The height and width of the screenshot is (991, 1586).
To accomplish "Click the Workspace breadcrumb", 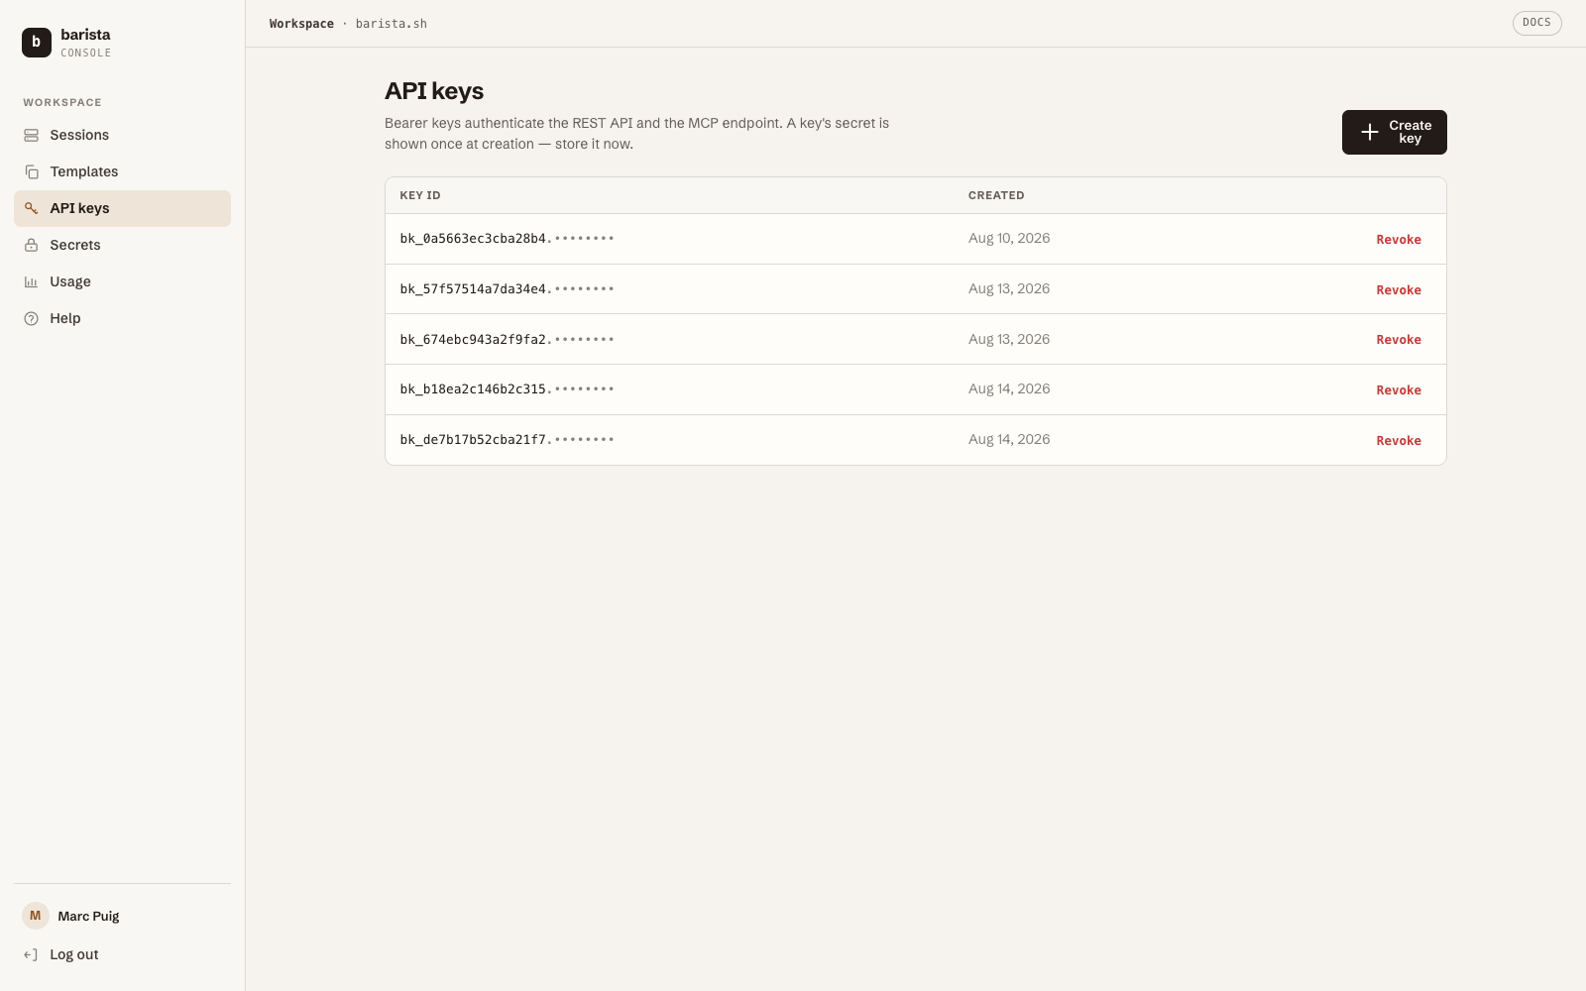I will [x=301, y=24].
